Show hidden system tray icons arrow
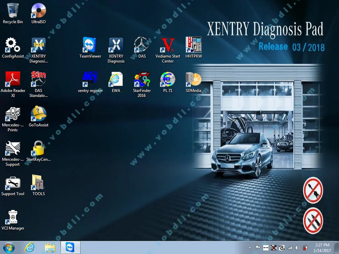 [x=250, y=248]
